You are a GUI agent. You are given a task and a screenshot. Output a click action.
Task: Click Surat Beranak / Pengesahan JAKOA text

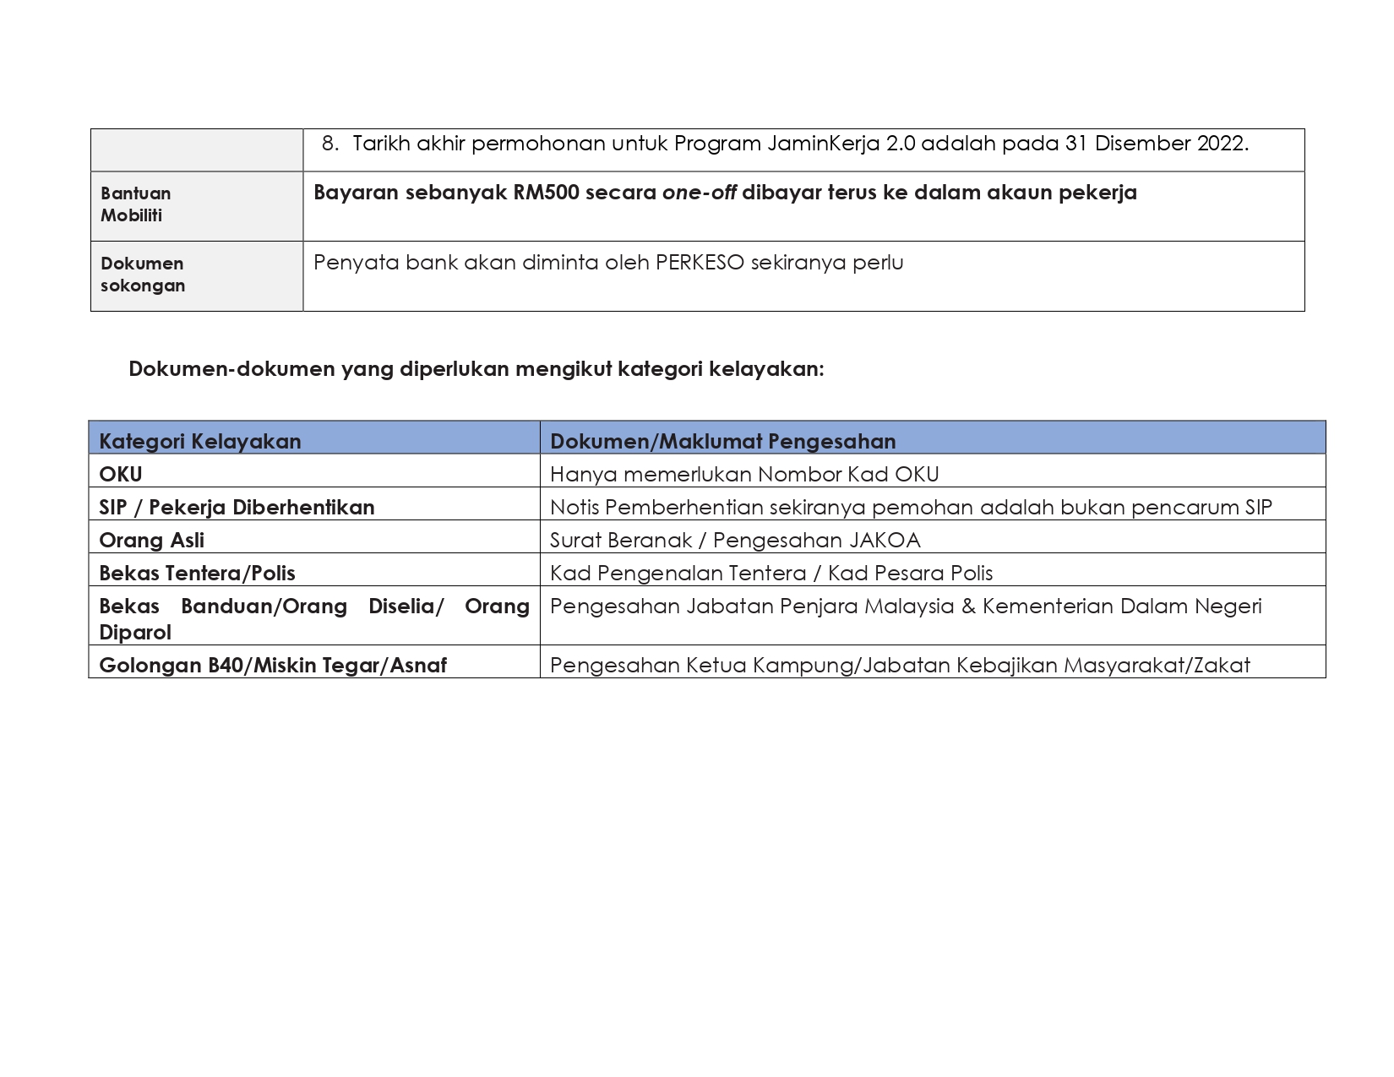[x=735, y=540]
